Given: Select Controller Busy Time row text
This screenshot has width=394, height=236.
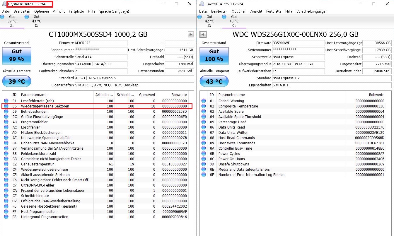Looking at the screenshot, I should [235, 148].
